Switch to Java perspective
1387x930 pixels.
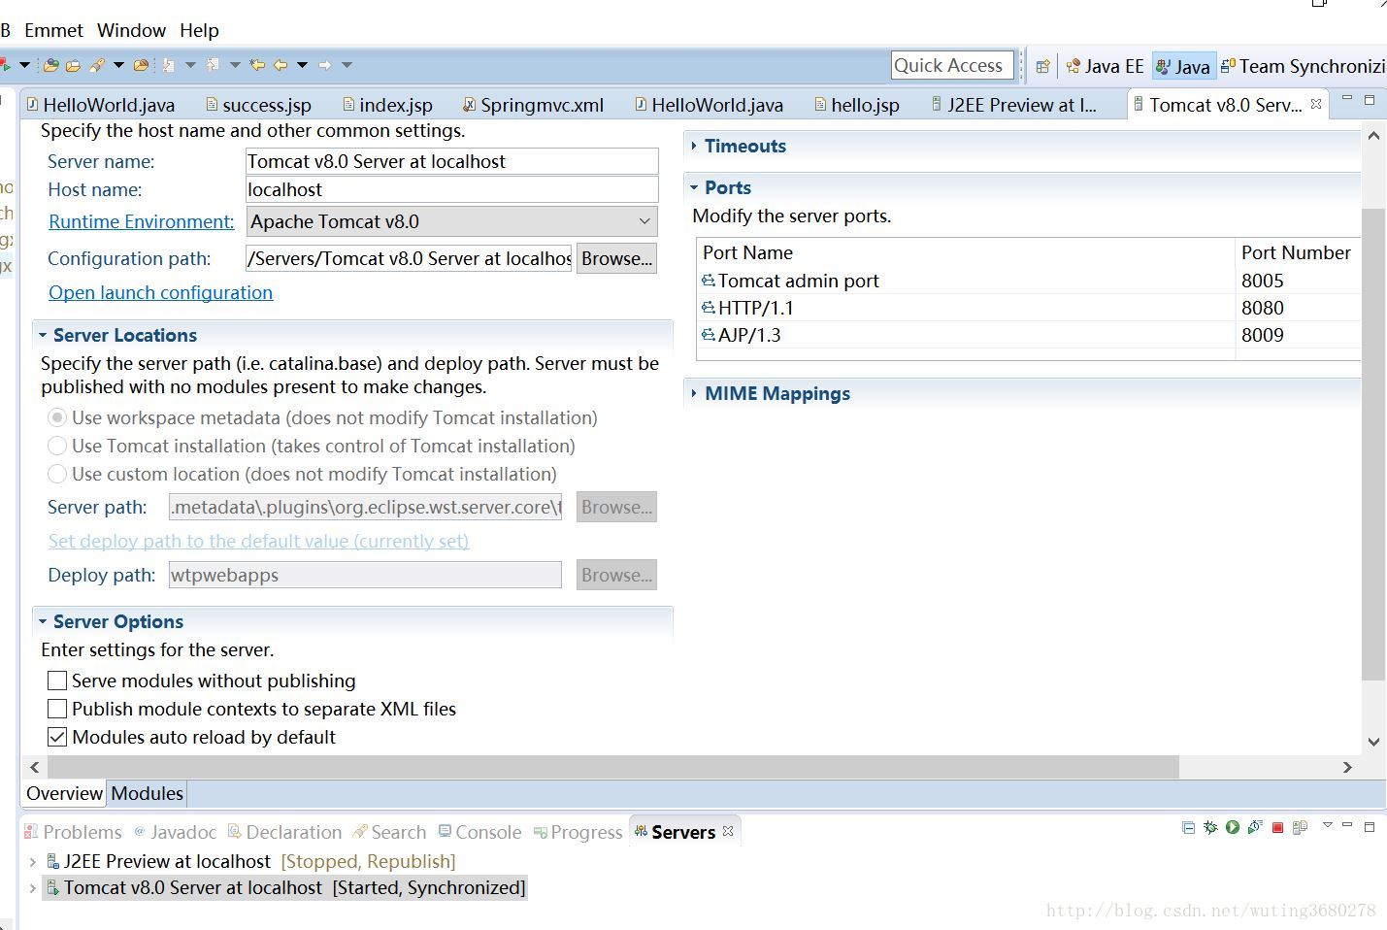click(x=1182, y=66)
